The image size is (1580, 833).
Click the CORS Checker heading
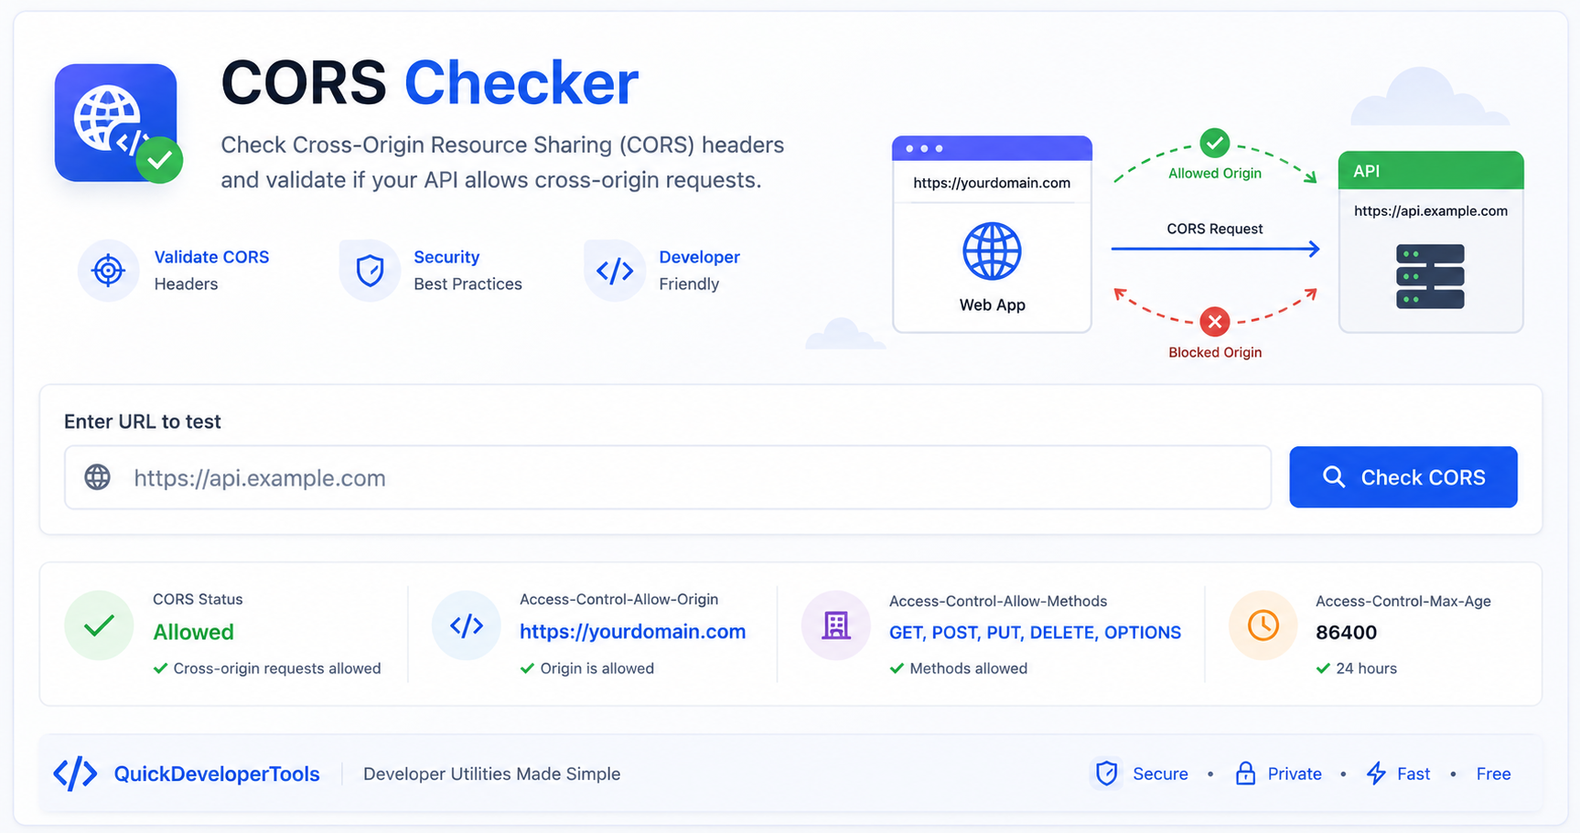click(429, 83)
